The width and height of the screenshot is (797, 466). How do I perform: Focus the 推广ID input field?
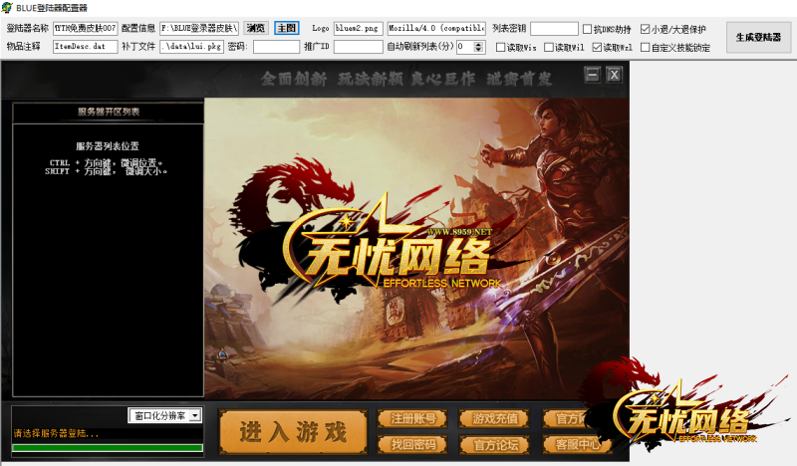[x=358, y=47]
